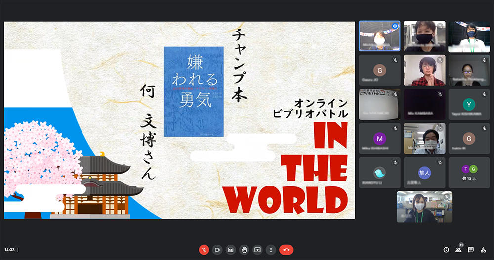
Task: Select the Mika participant tile with M avatar
Action: (379, 139)
